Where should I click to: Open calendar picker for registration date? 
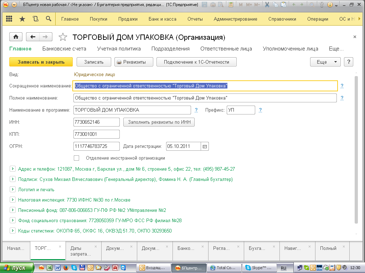click(x=205, y=146)
